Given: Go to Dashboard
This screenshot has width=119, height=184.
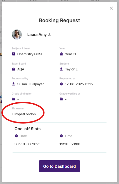Looking at the screenshot, I should 59,166.
